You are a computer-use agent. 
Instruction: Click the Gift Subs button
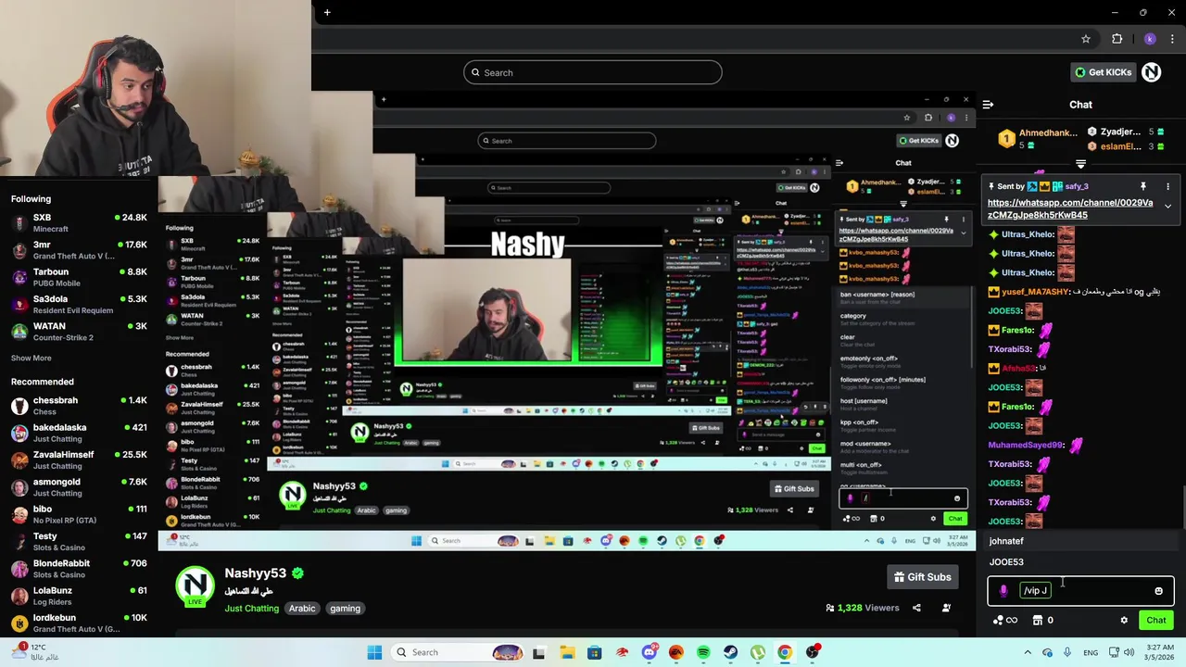pos(922,577)
